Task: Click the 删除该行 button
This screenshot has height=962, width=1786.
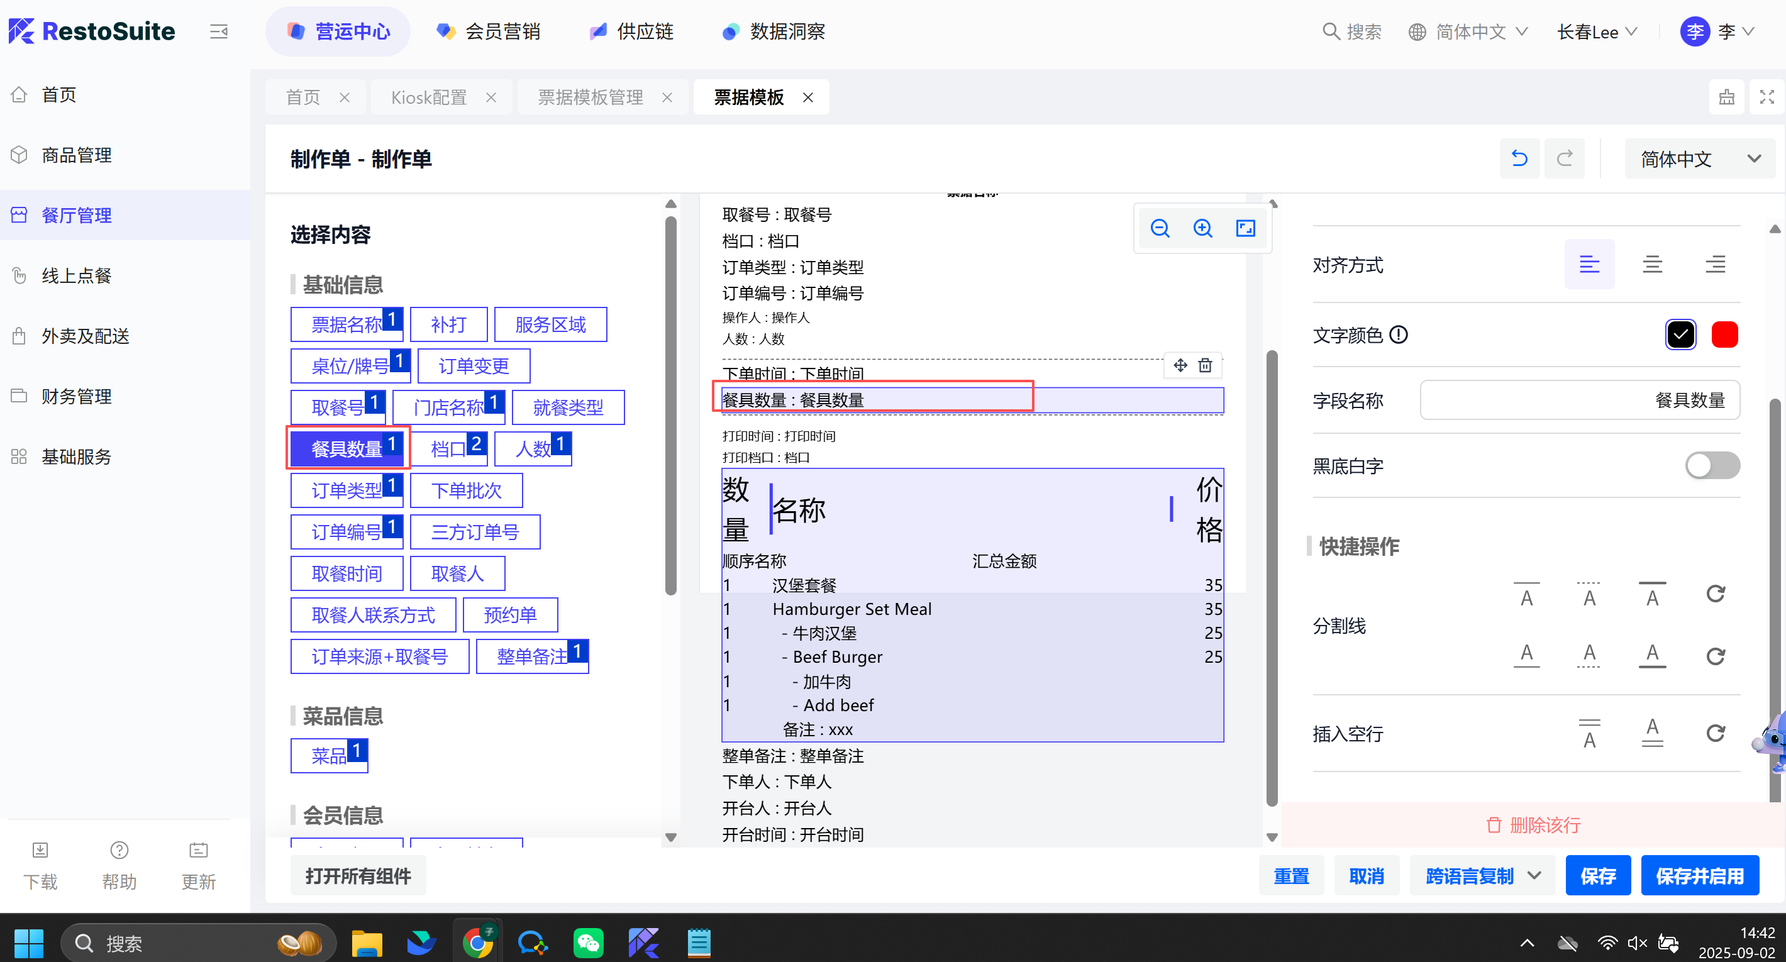Action: click(x=1533, y=825)
